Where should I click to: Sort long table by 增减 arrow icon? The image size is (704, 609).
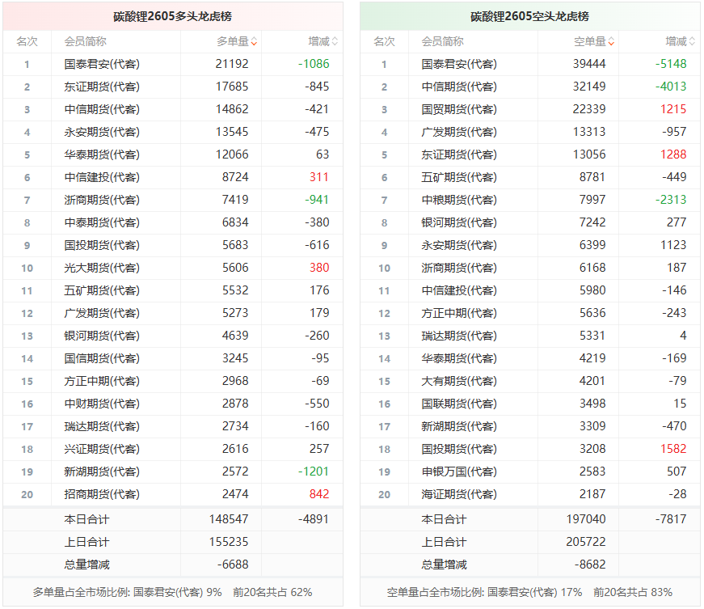tap(335, 42)
